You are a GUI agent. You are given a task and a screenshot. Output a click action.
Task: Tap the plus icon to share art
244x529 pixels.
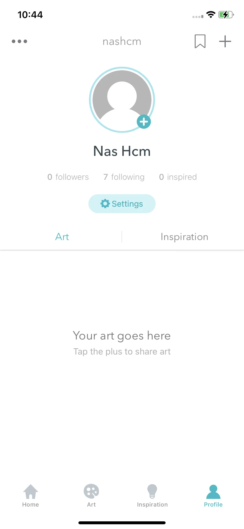pos(225,41)
